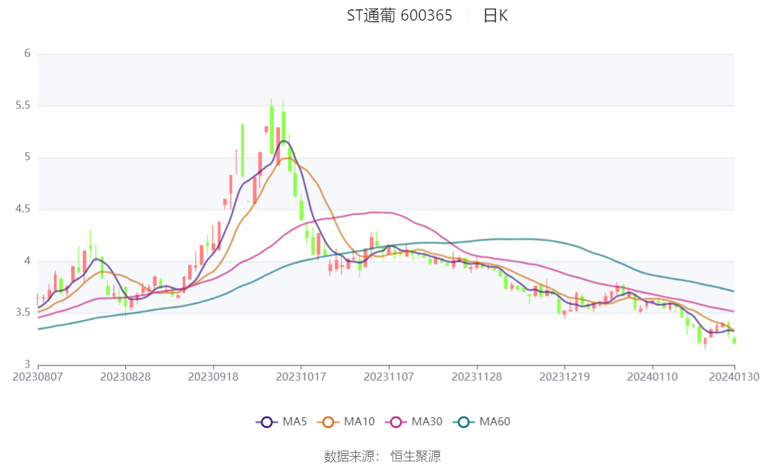Click y-axis value 6

coord(27,53)
